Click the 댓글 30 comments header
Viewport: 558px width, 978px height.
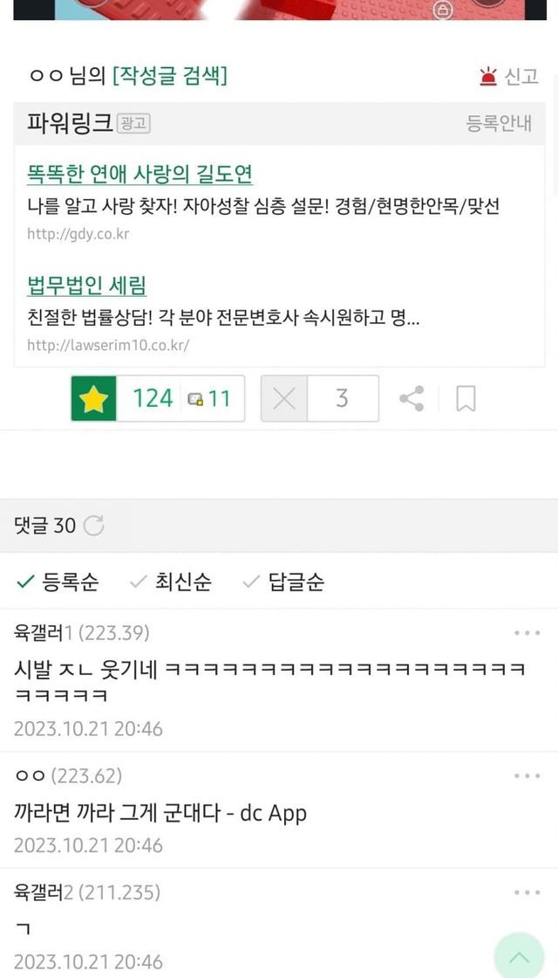coord(44,526)
